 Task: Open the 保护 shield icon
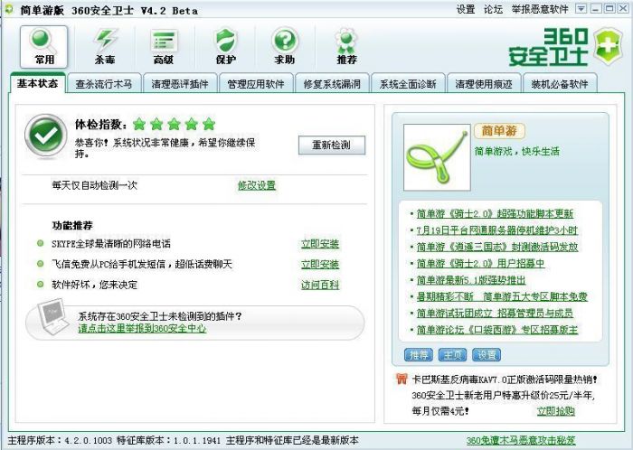(225, 47)
